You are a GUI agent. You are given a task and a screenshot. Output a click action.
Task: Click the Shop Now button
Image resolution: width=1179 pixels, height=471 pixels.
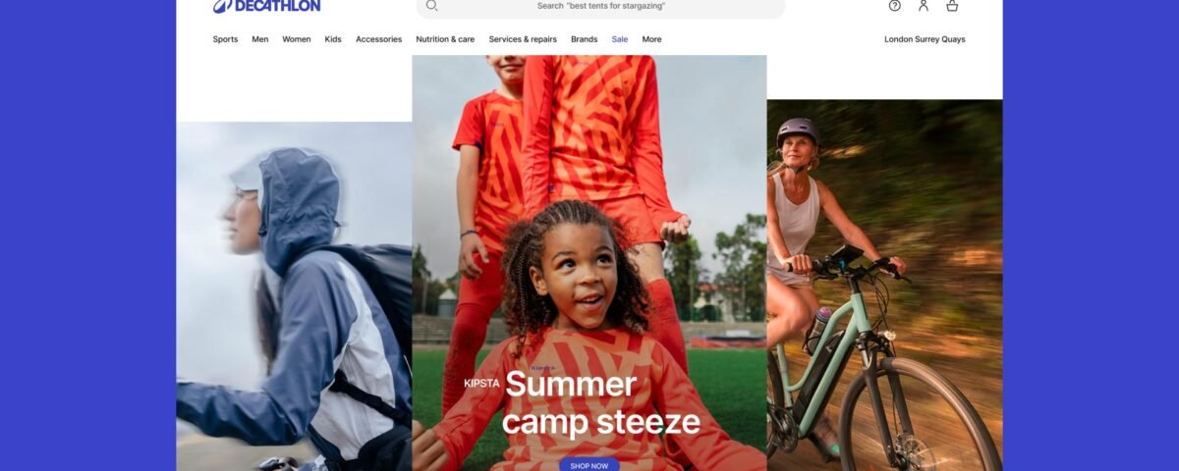pyautogui.click(x=589, y=465)
